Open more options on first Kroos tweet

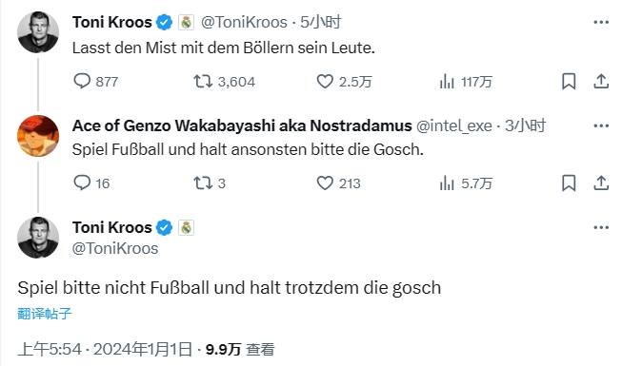pos(601,22)
